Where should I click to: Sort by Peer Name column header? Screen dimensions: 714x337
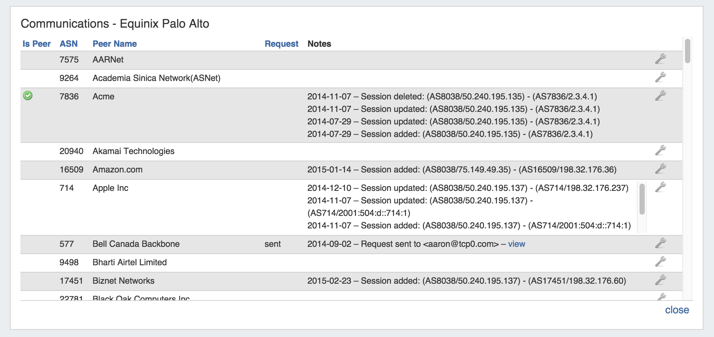point(114,44)
